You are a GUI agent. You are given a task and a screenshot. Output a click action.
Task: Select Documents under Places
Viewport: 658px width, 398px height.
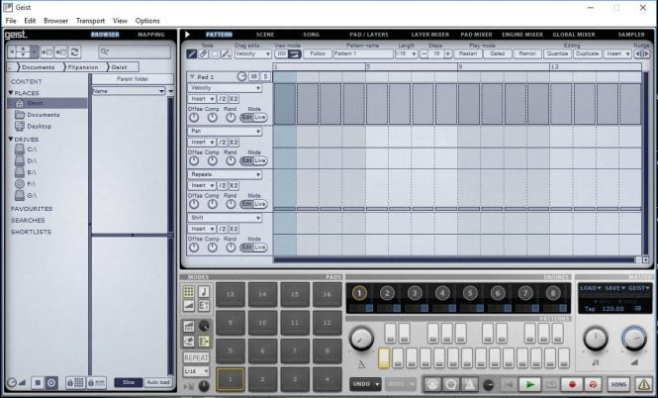click(x=44, y=115)
